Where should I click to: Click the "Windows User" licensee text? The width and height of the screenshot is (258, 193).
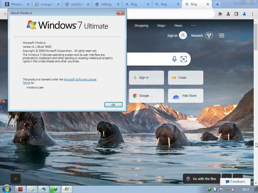pos(35,87)
